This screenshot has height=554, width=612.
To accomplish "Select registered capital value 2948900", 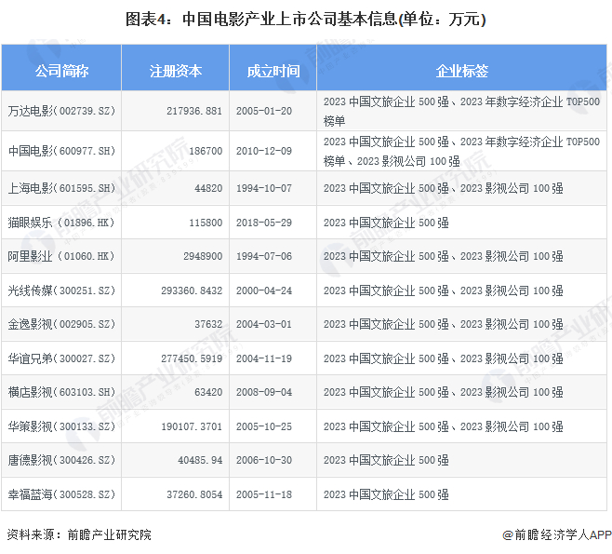I will pos(203,256).
